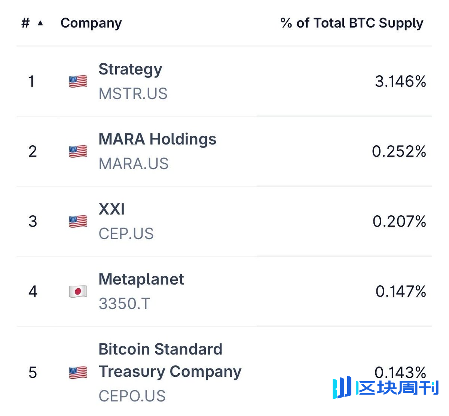Toggle sort order on % of Total BTC Supply

coord(351,23)
